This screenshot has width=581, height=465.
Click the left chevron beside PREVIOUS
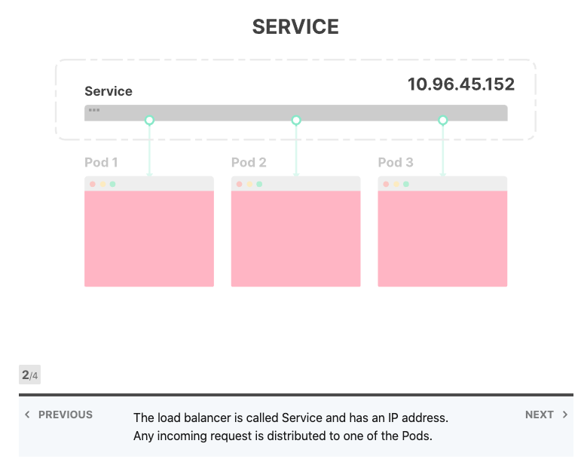[28, 415]
